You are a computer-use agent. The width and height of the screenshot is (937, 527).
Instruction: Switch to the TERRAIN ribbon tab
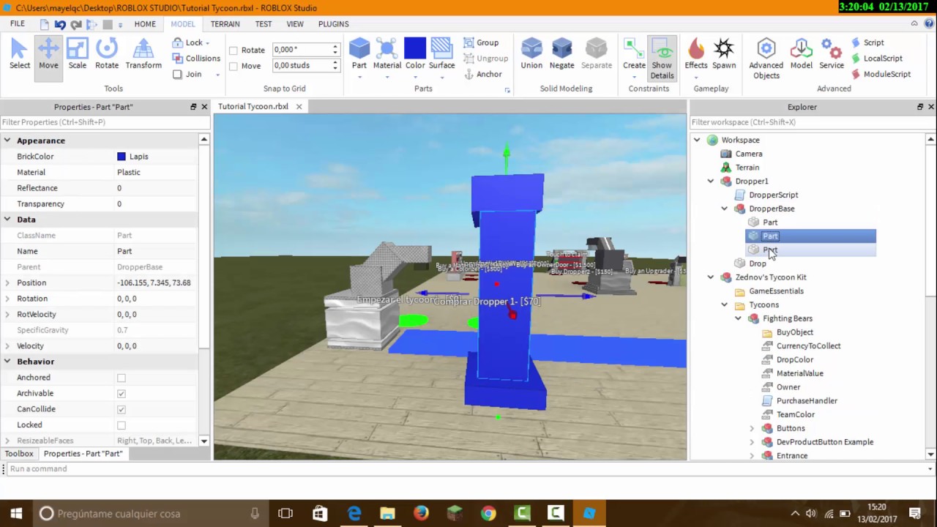pyautogui.click(x=225, y=24)
